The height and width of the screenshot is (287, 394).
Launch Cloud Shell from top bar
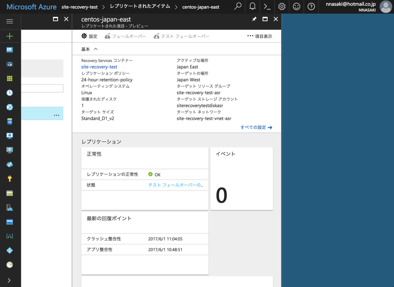click(x=267, y=6)
